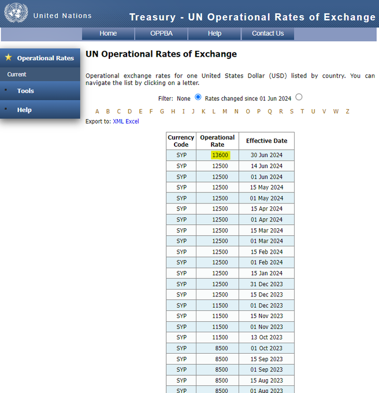The width and height of the screenshot is (379, 393).
Task: Expand the Help sidebar section
Action: click(40, 110)
